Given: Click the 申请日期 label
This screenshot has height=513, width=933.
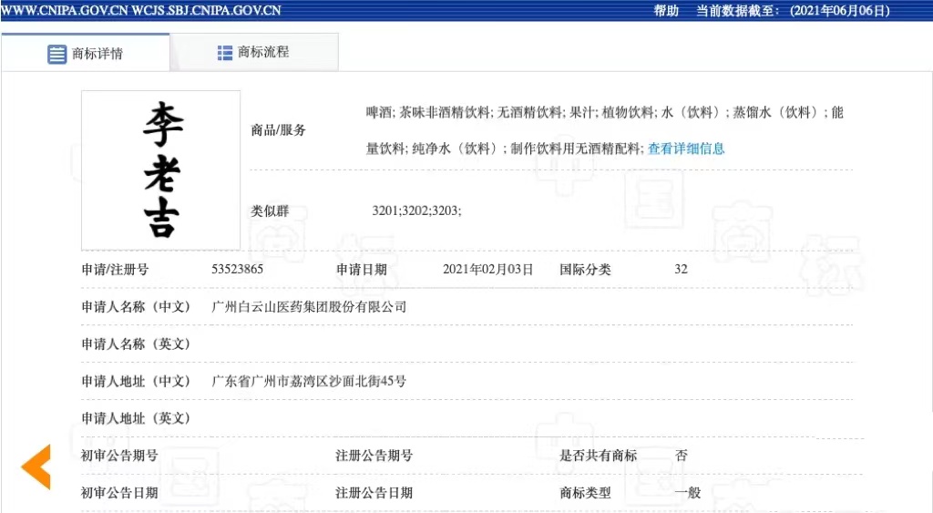Looking at the screenshot, I should [x=361, y=270].
